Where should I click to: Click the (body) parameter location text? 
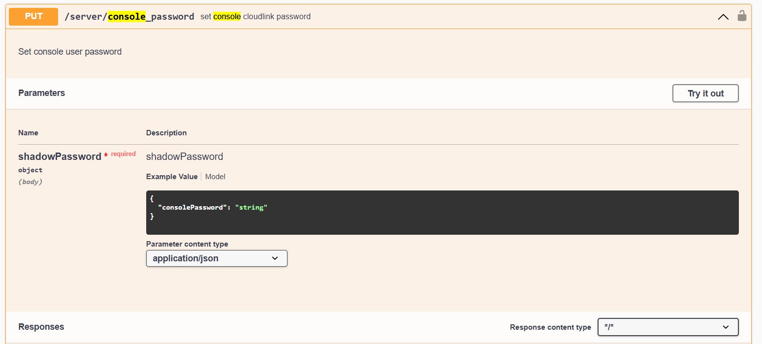pos(31,182)
